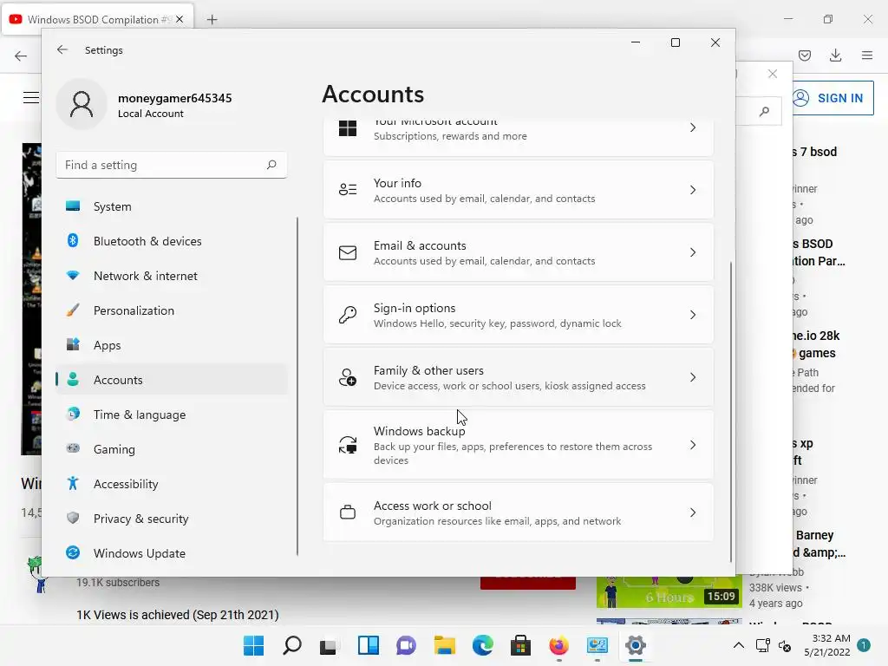Open Email & accounts page
The width and height of the screenshot is (888, 666).
coord(519,252)
